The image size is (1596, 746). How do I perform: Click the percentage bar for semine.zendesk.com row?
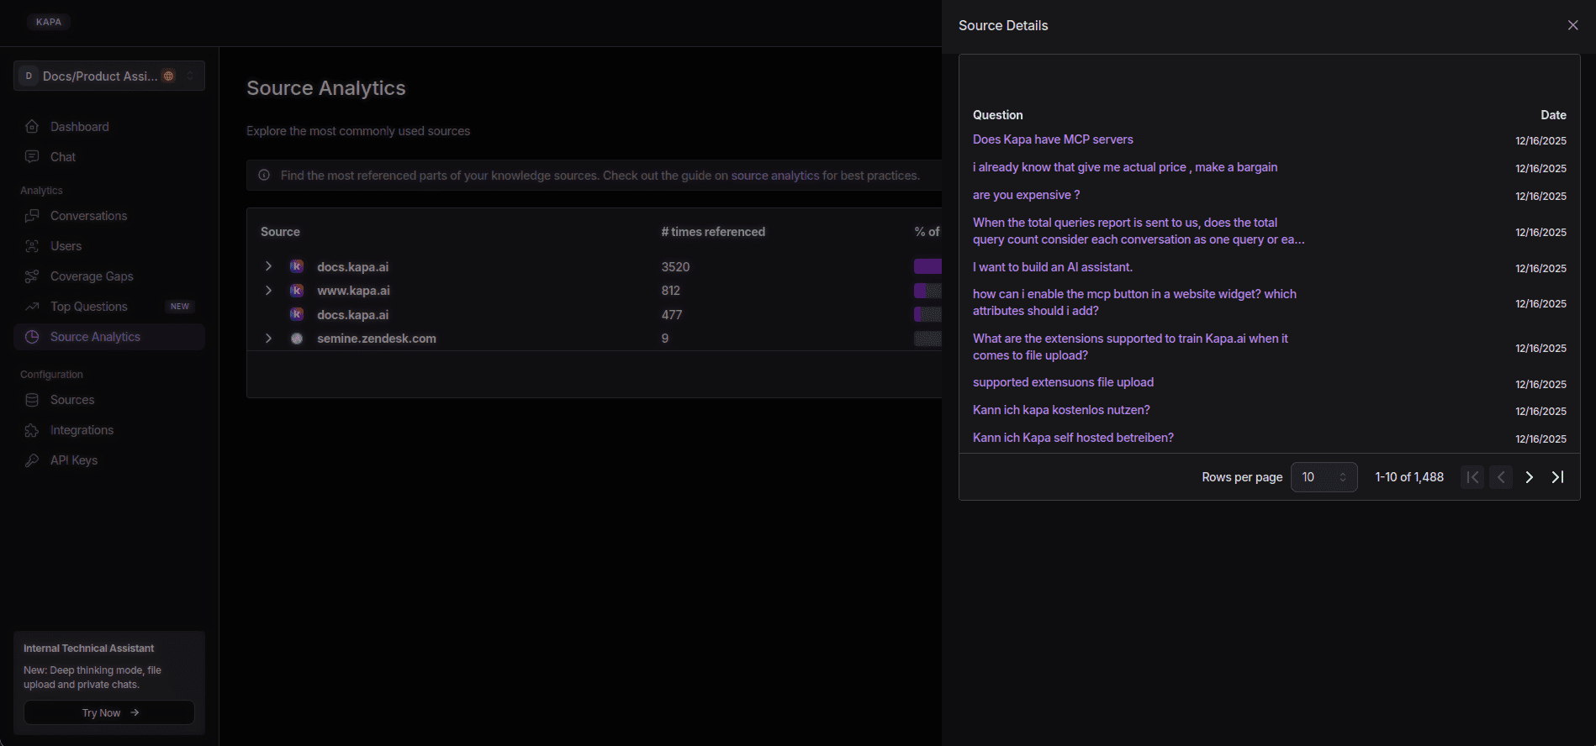(927, 339)
